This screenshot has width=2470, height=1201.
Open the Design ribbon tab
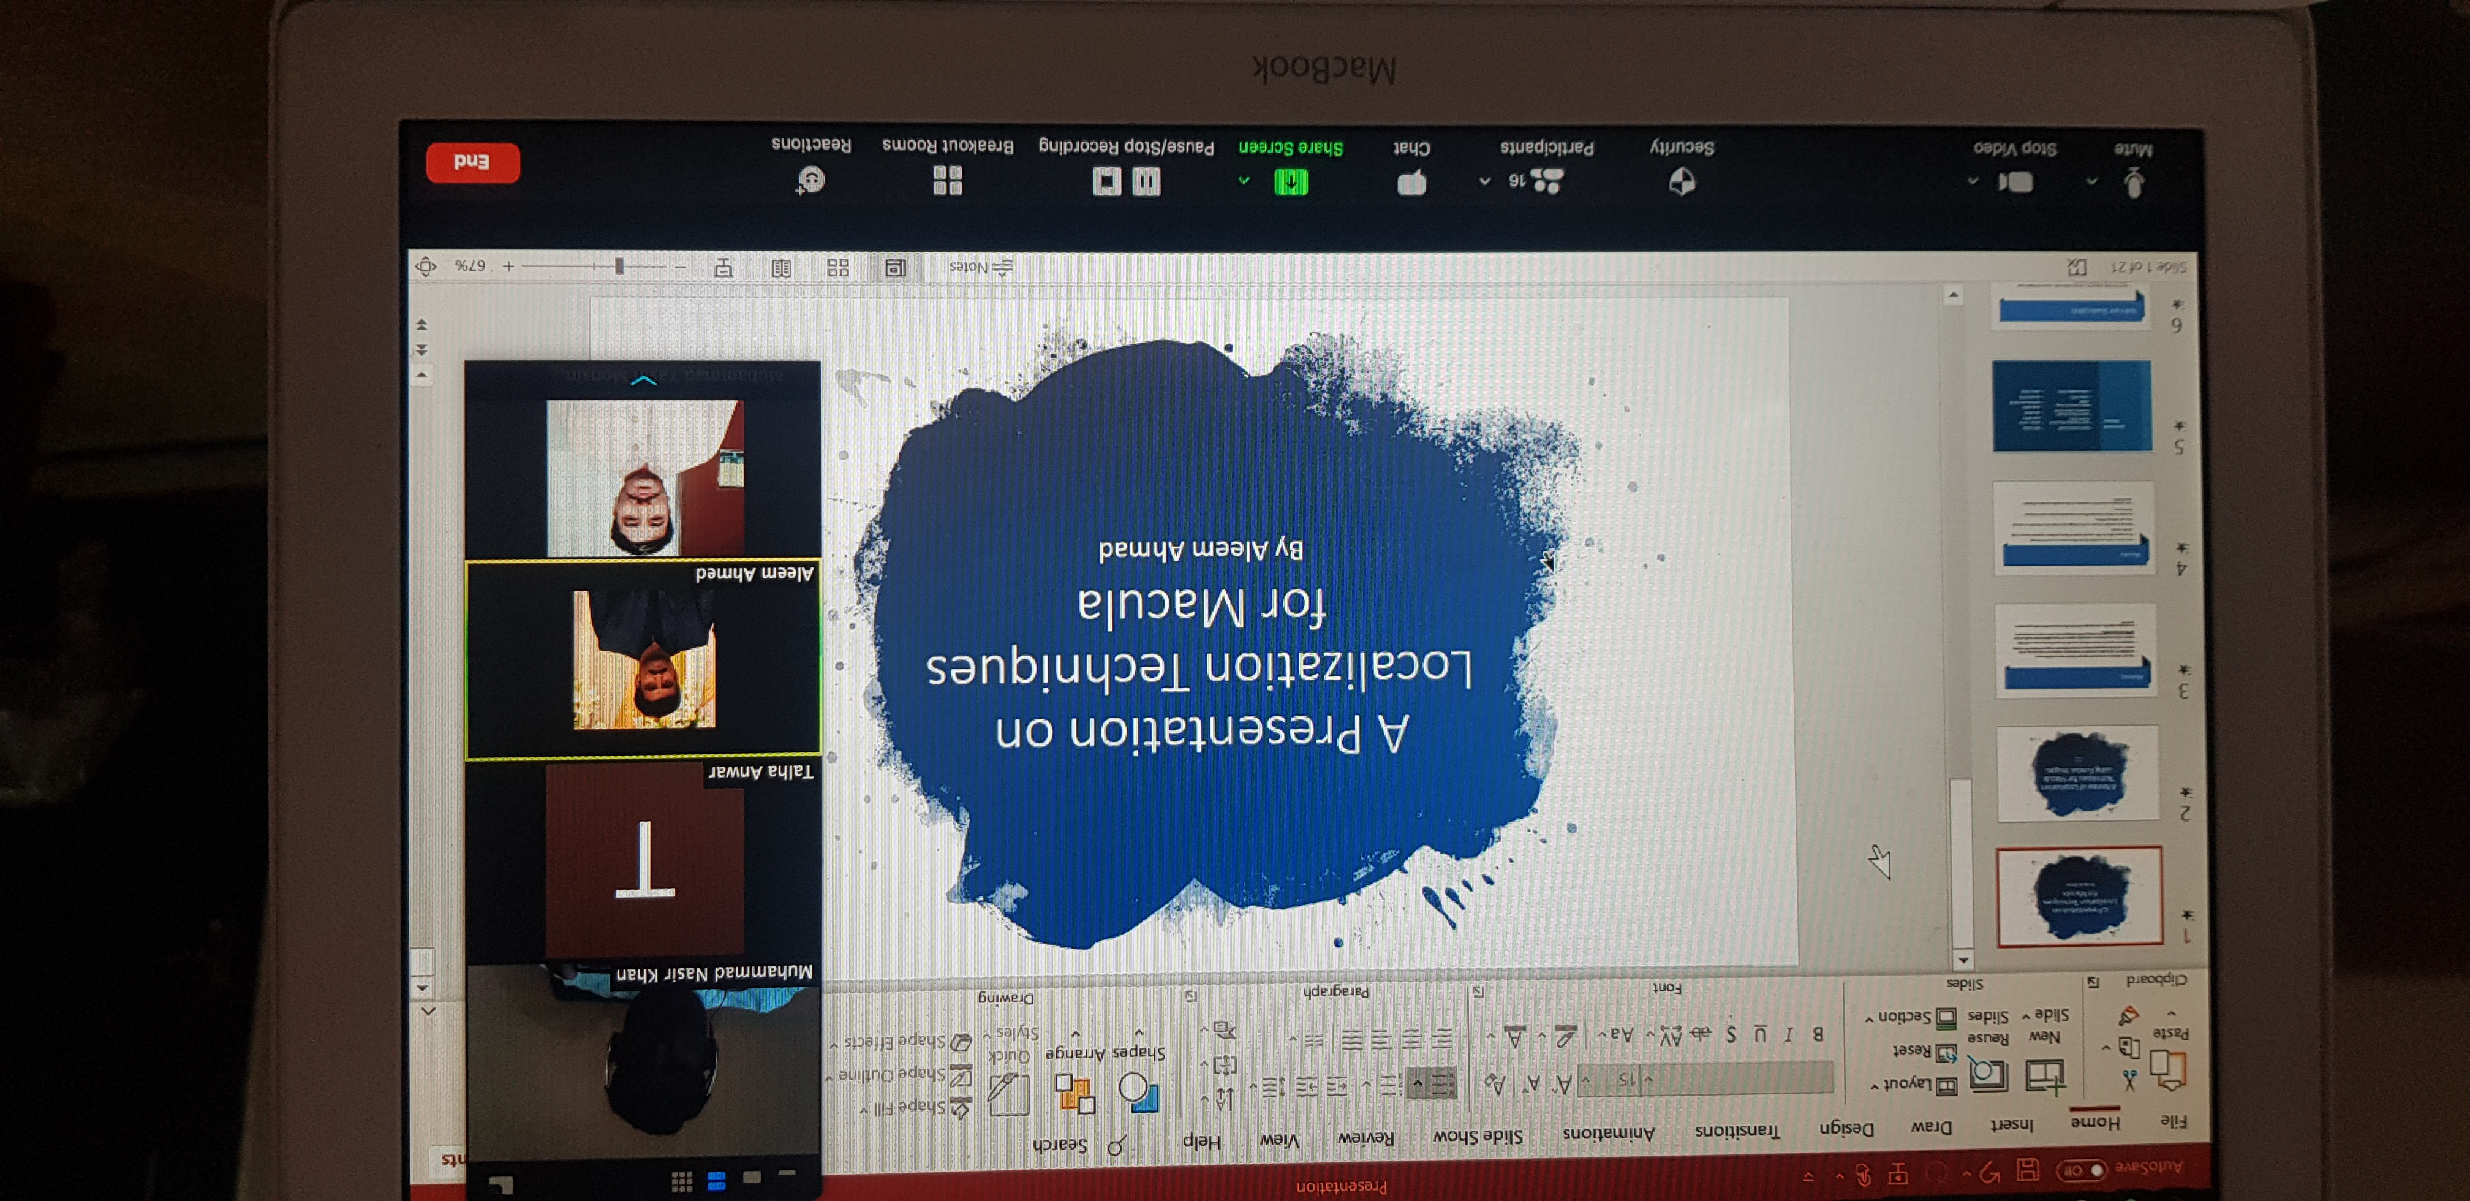point(1846,1128)
